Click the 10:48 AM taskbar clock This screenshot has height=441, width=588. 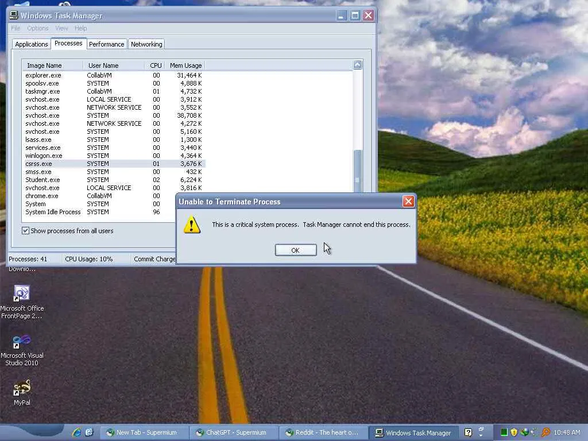[567, 433]
